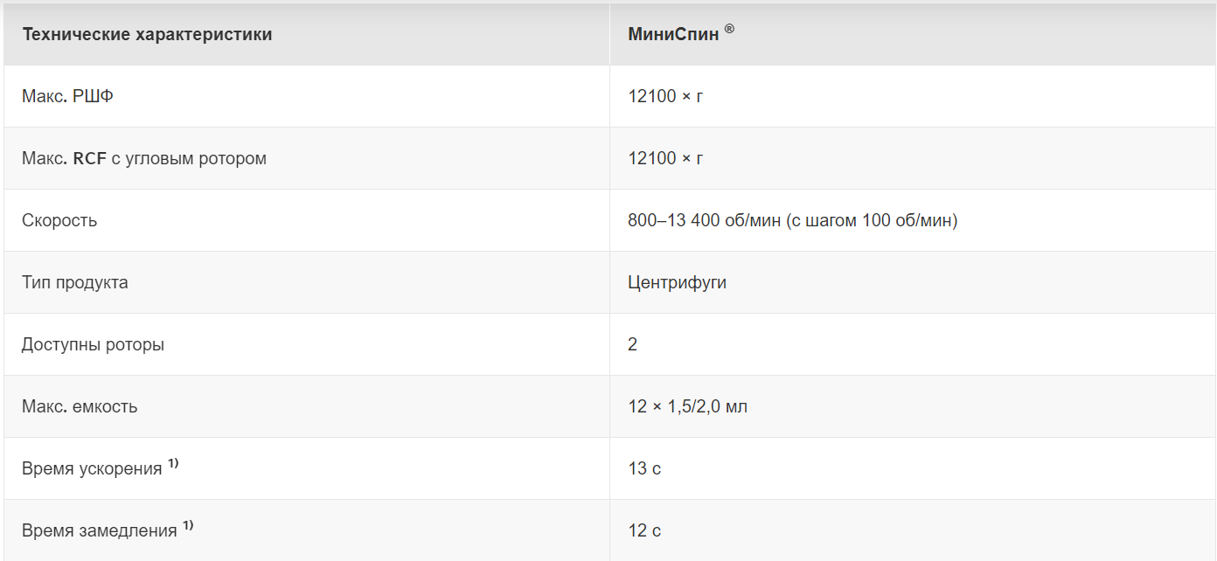Click the footnote marker beside Время ускорения
1217x561 pixels.
173,464
